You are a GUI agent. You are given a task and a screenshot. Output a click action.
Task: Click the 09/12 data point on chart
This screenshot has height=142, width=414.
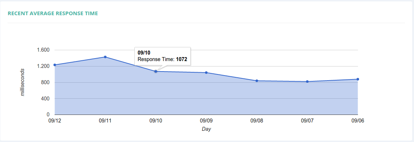coord(55,65)
